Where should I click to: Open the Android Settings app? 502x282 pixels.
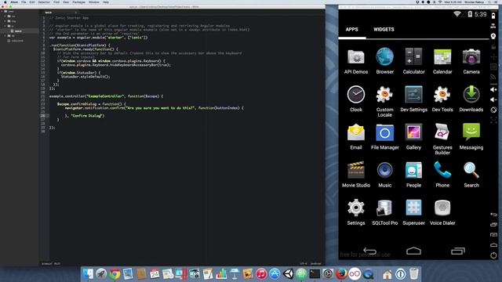click(x=355, y=212)
